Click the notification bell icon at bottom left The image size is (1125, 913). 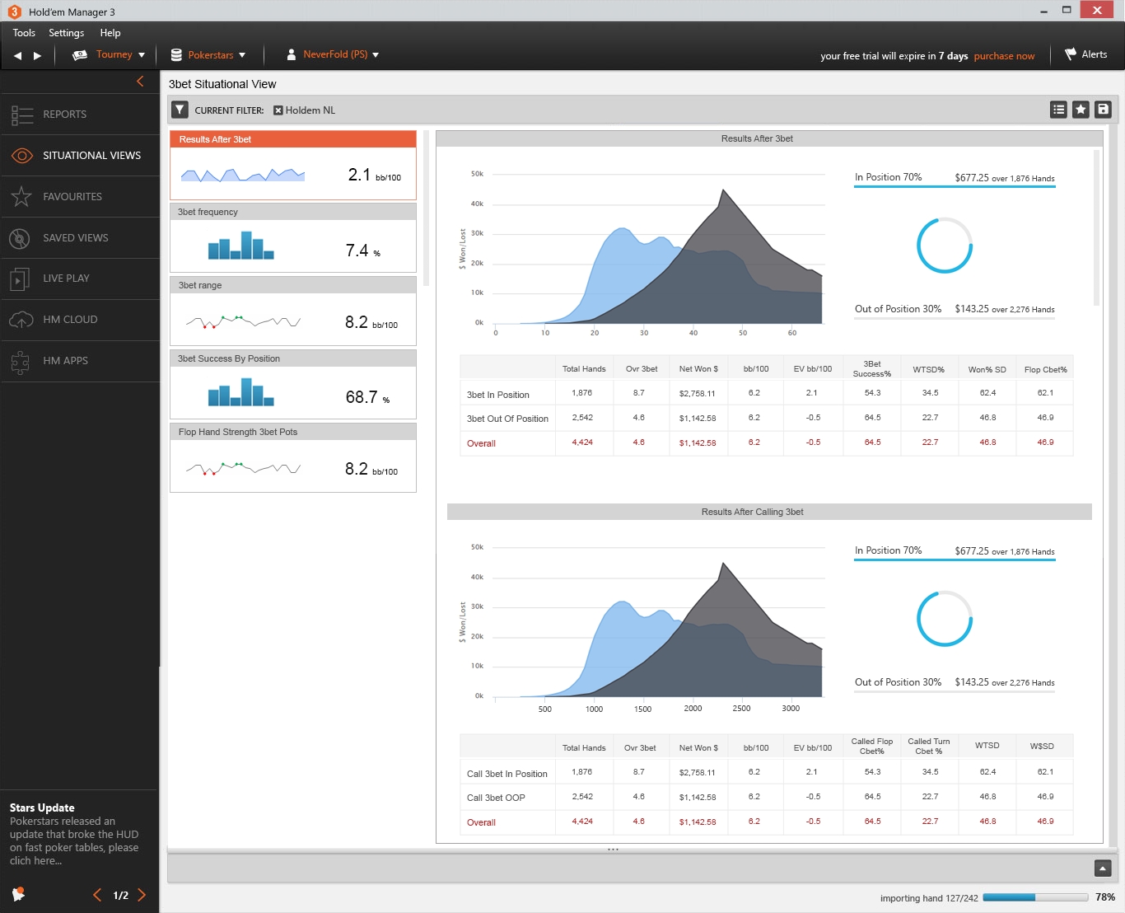[x=18, y=894]
